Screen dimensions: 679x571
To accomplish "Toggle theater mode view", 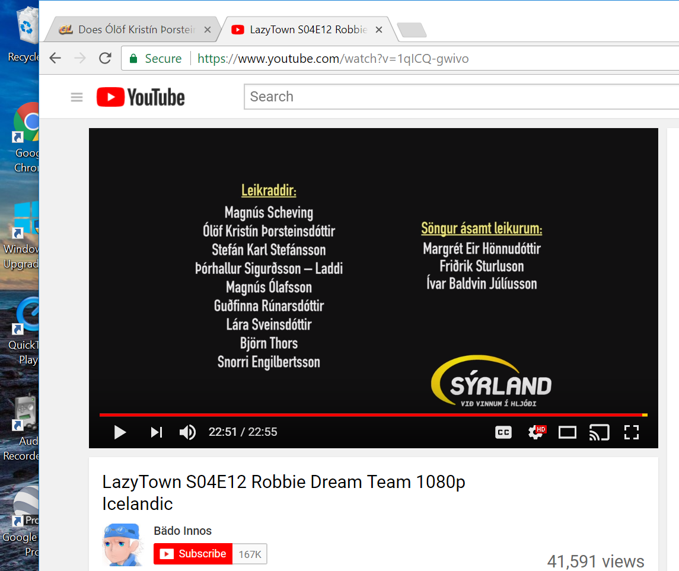I will coord(568,433).
